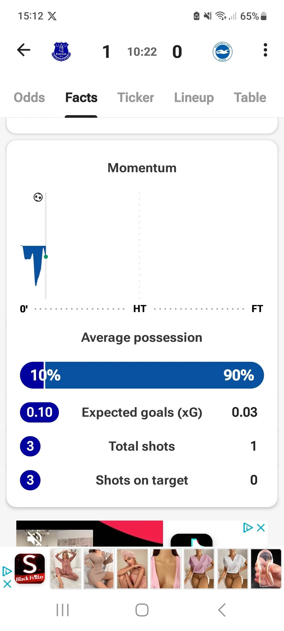Open the three-dot overflow menu
Image resolution: width=284 pixels, height=631 pixels.
[265, 50]
